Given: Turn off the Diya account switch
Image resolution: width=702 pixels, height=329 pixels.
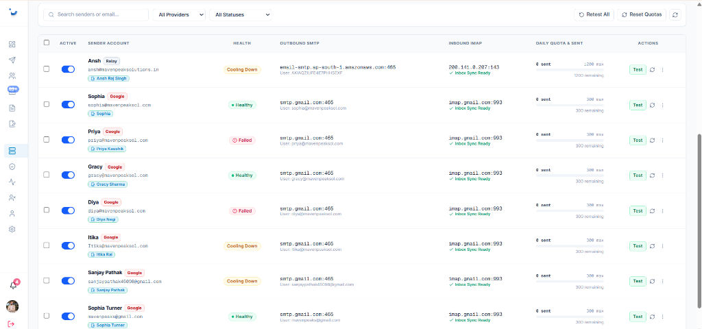Looking at the screenshot, I should [68, 210].
